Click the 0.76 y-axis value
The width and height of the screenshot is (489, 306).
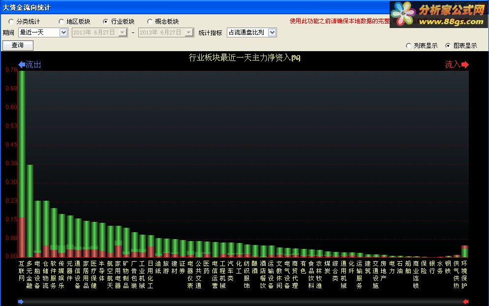(11, 69)
